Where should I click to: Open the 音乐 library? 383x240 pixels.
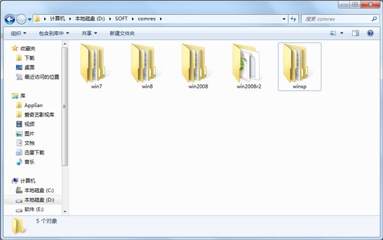[x=26, y=162]
